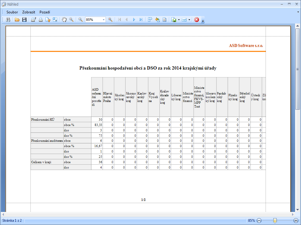Viewport: 301px width, 225px height.
Task: Open the Zobrazit menu
Action: (29, 12)
